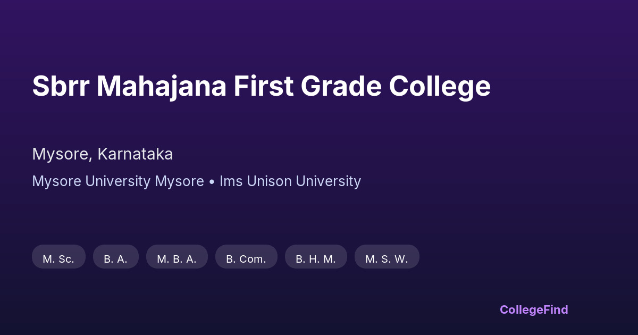The width and height of the screenshot is (638, 335).
Task: Click the bullet separator between university names
Action: click(x=212, y=181)
